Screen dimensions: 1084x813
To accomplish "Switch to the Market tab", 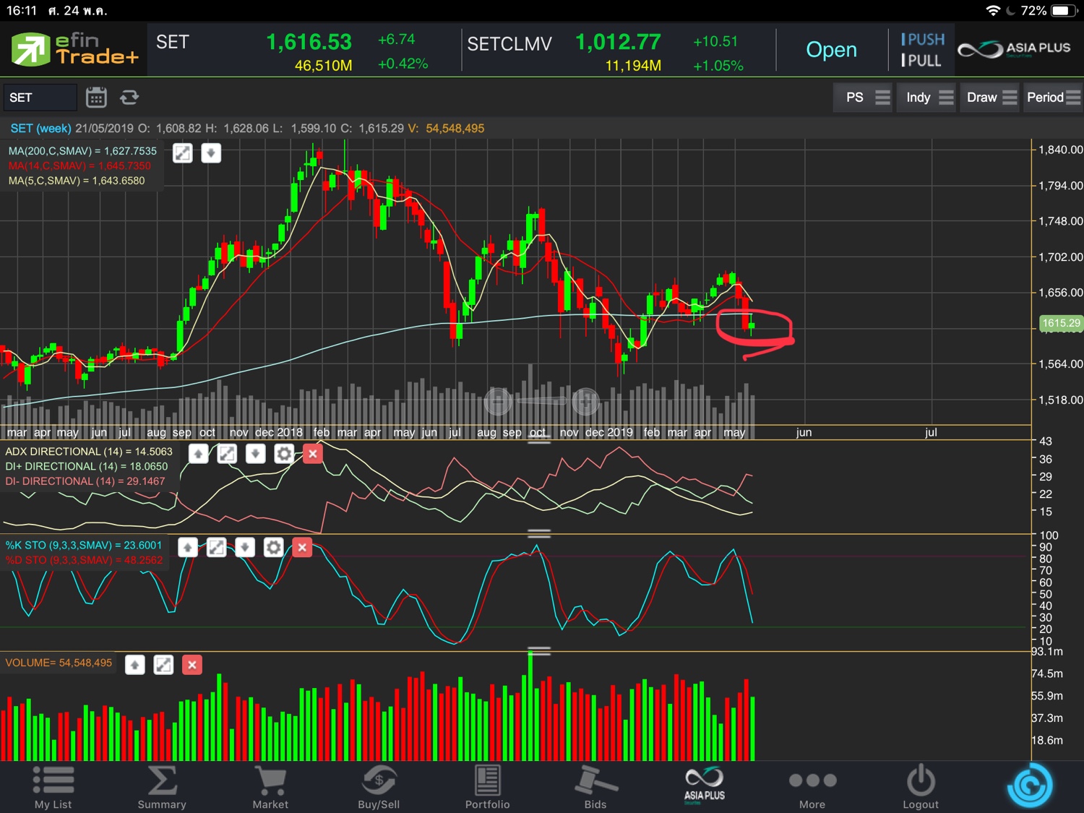I will pyautogui.click(x=270, y=787).
